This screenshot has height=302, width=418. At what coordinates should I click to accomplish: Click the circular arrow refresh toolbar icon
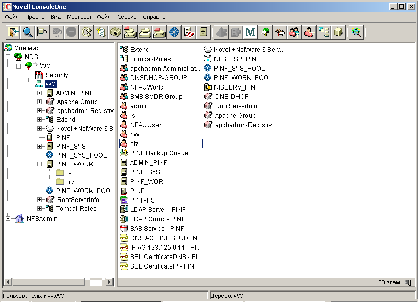pos(86,32)
